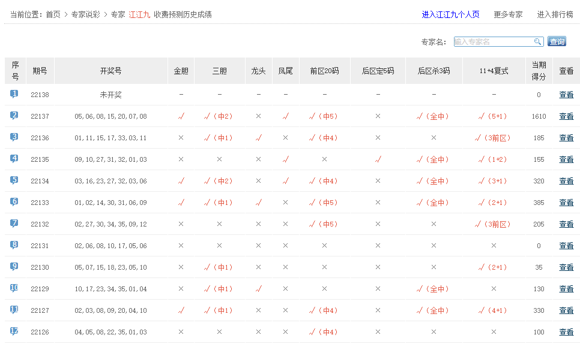Image resolution: width=580 pixels, height=344 pixels.
Task: Open the 更多专家 link
Action: pos(508,14)
